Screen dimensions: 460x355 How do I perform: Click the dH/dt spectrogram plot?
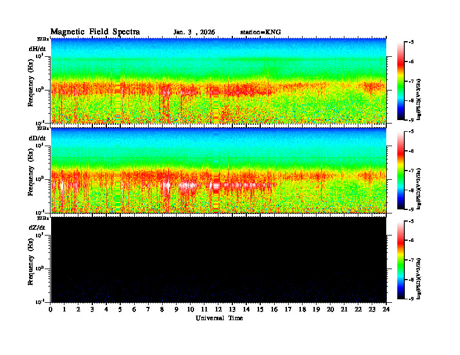(218, 81)
